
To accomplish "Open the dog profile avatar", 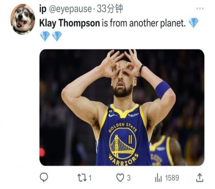I will click(23, 19).
